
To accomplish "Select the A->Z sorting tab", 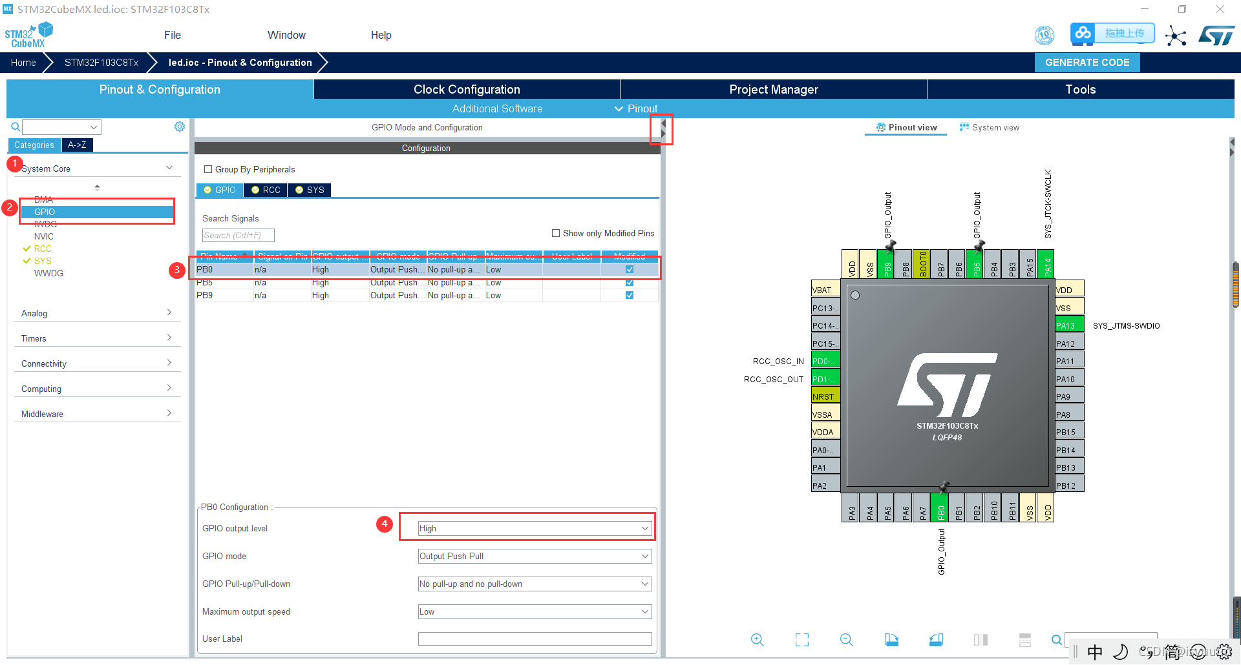I will pos(78,145).
